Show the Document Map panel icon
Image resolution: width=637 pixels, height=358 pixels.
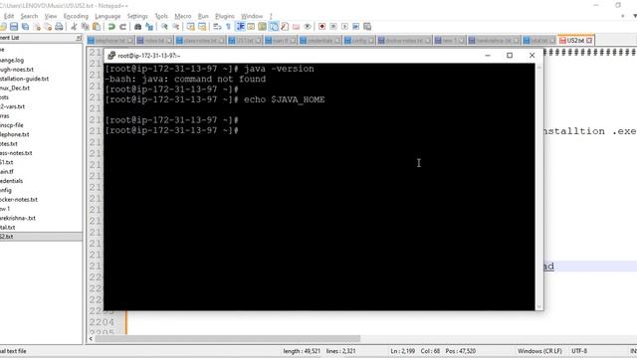(x=263, y=27)
